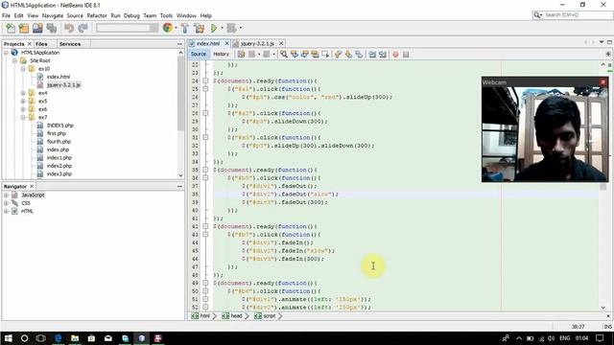This screenshot has height=345, width=614.
Task: Click Shift Line Right icon
Action: click(383, 55)
